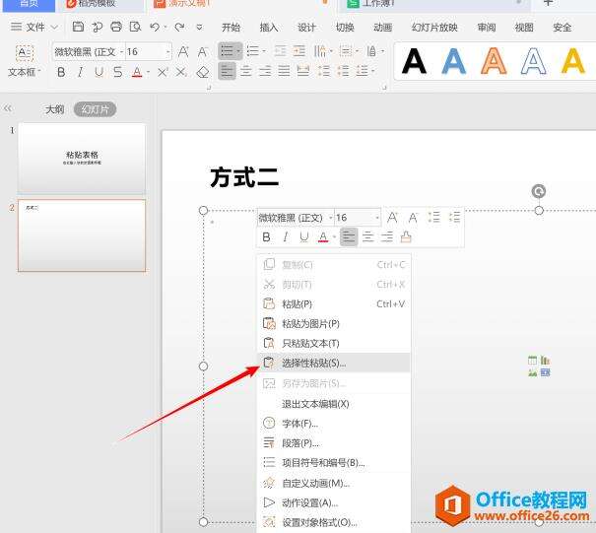Choose 只粘贴文本(T) in context menu

334,343
